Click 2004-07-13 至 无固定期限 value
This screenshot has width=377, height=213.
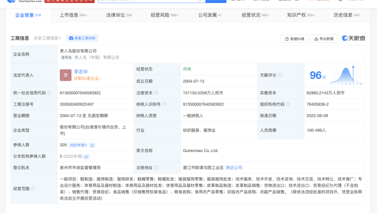coord(84,116)
